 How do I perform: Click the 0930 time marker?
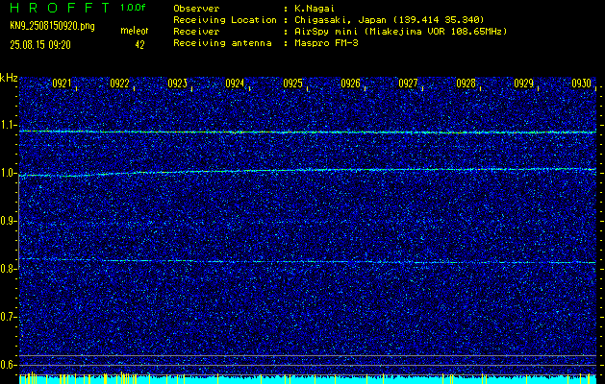[x=582, y=84]
